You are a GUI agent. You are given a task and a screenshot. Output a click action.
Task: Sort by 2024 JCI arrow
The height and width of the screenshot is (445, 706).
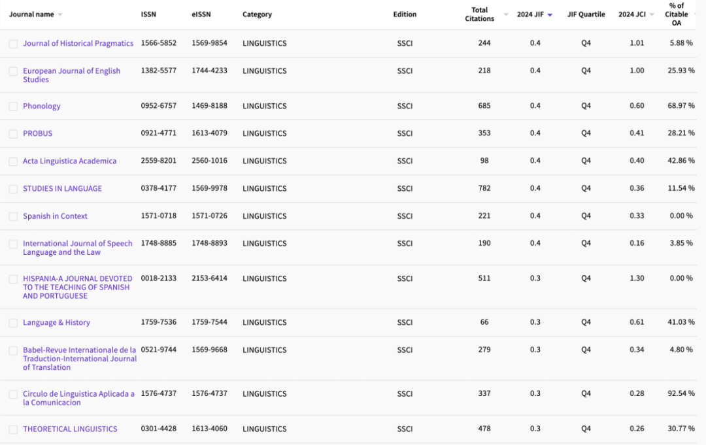coord(652,15)
